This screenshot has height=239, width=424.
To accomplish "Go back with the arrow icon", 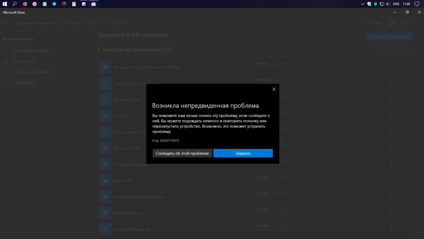I will coord(6,23).
